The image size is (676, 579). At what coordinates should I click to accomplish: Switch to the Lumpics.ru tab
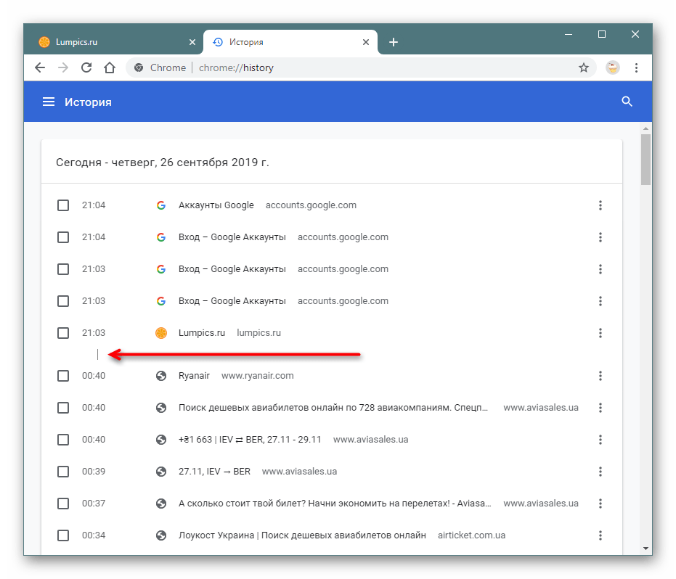[x=109, y=42]
